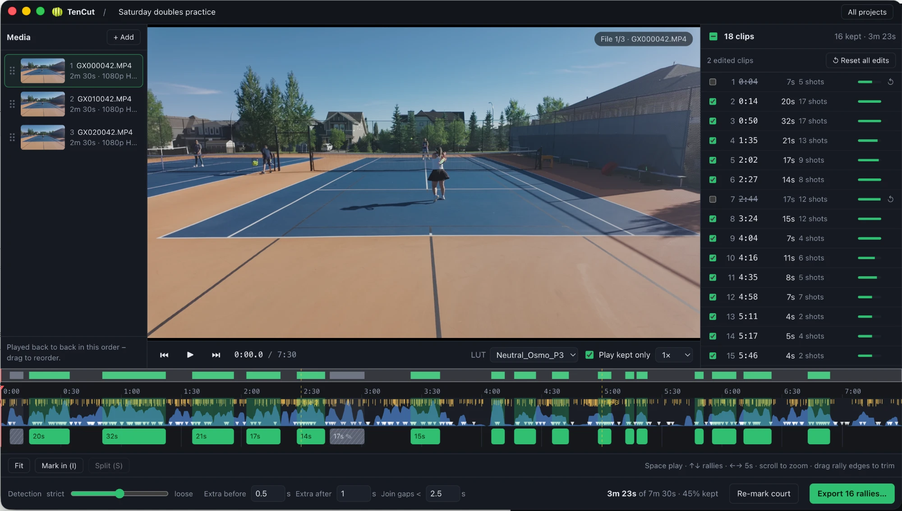The height and width of the screenshot is (511, 902).
Task: Open the LUT Neutral_Osmo_P3 dropdown
Action: point(534,355)
